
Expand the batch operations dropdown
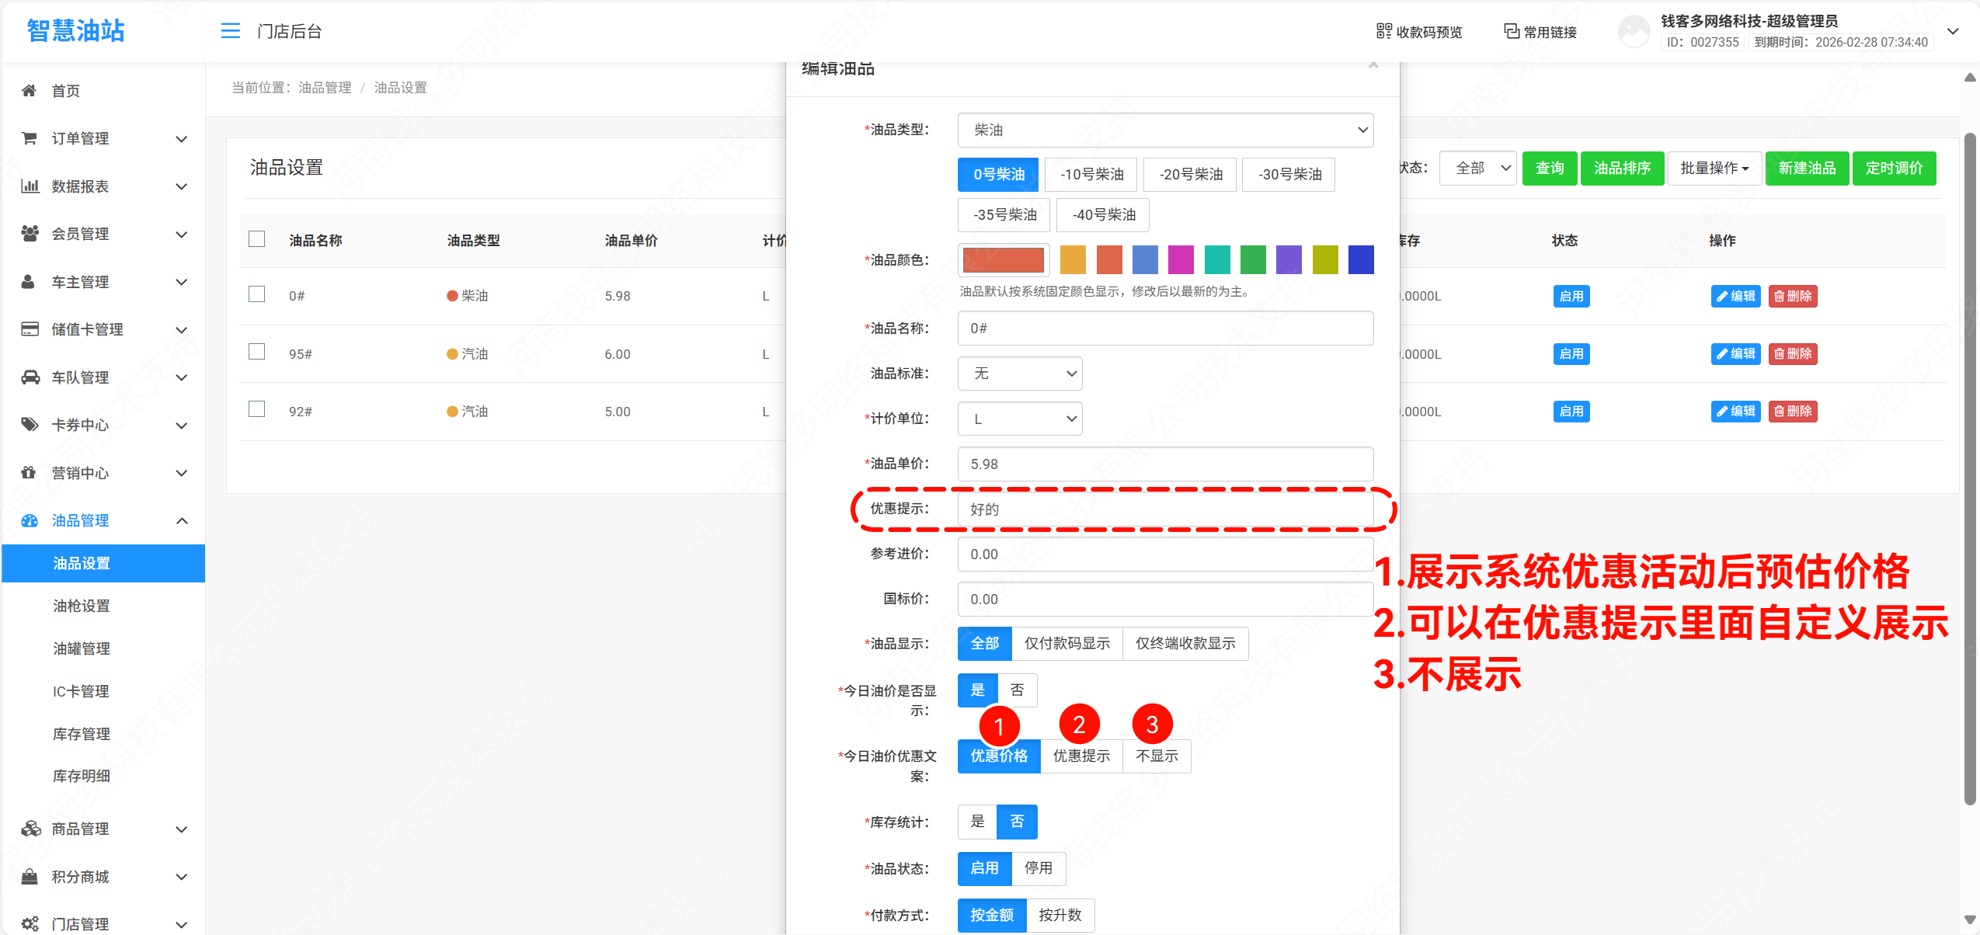1714,169
